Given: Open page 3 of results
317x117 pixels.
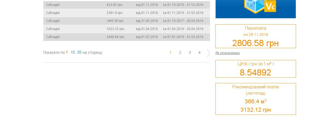Looking at the screenshot, I should (190, 52).
